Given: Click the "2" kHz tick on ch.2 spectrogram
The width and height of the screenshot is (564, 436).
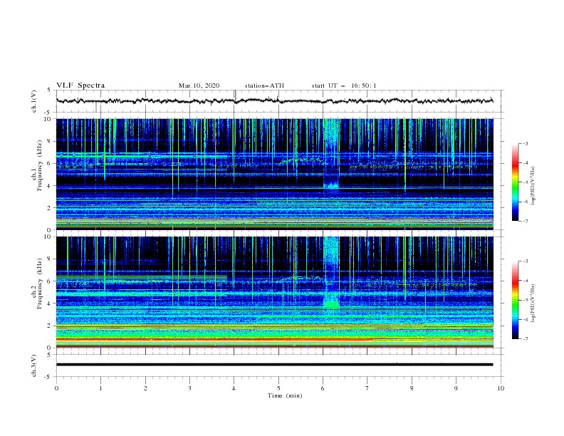Looking at the screenshot, I should [50, 326].
